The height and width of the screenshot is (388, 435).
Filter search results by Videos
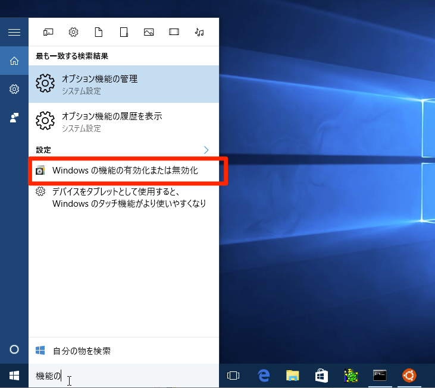click(x=174, y=32)
